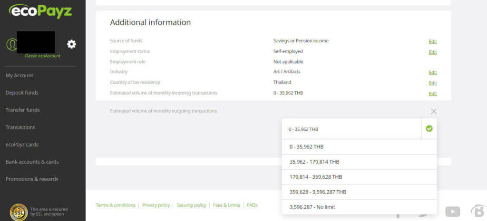Screen dimensions: 487x221
Task: Click Estimated volume of monthly outgoing transactions label
Action: [x=164, y=111]
